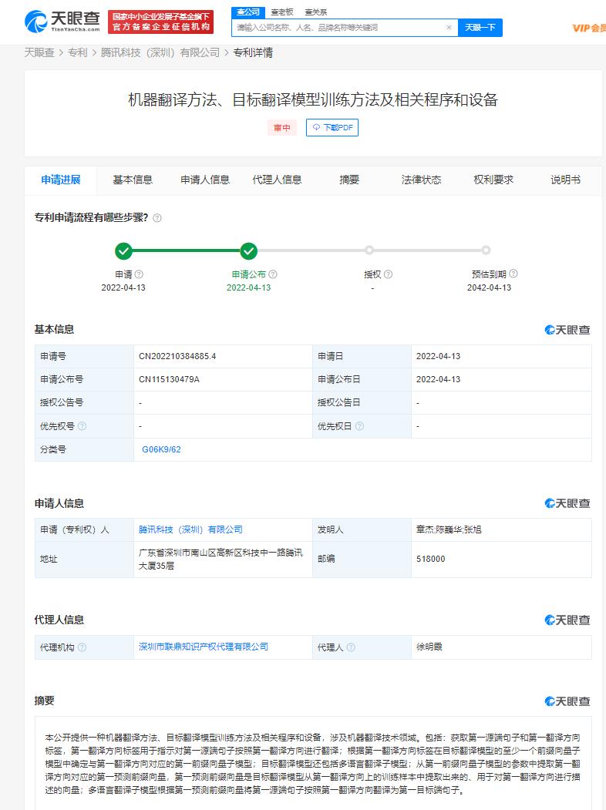606x810 pixels.
Task: Click the 授权 progress node circle
Action: [x=369, y=250]
